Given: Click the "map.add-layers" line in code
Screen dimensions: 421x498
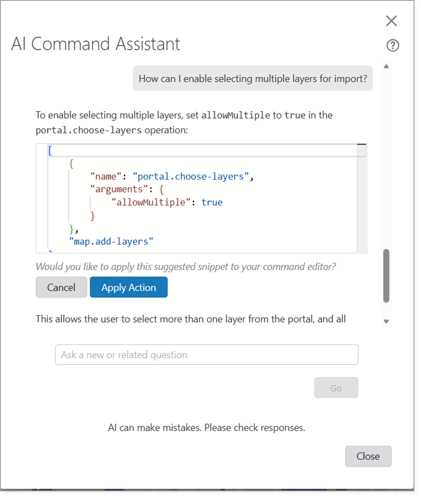Looking at the screenshot, I should coord(111,241).
